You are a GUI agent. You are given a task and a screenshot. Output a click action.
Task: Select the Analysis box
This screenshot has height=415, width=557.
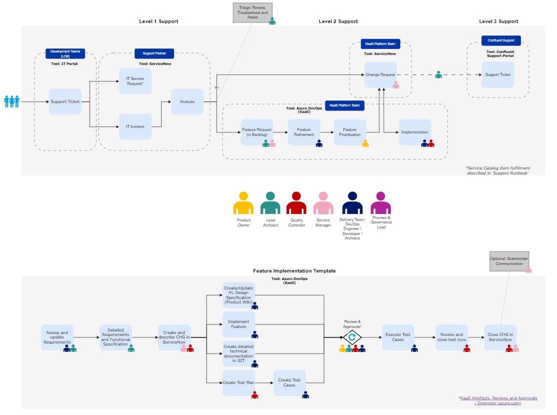point(187,101)
